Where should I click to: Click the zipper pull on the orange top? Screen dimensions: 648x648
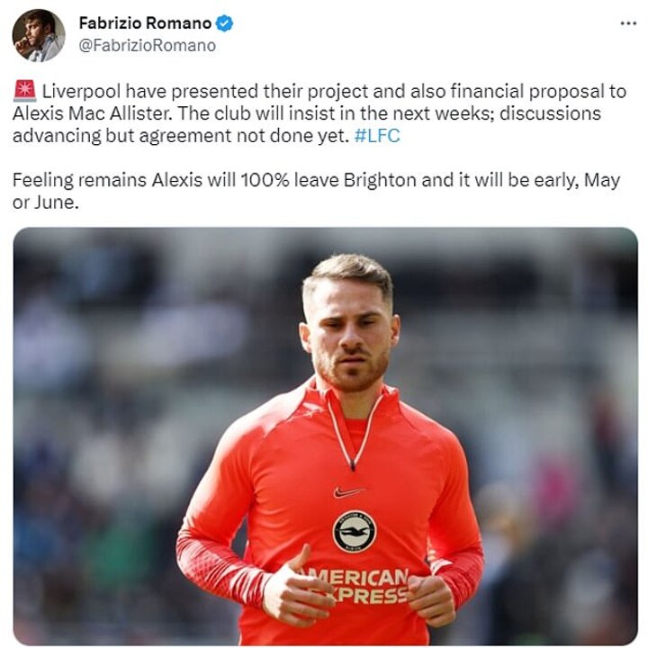(x=353, y=465)
